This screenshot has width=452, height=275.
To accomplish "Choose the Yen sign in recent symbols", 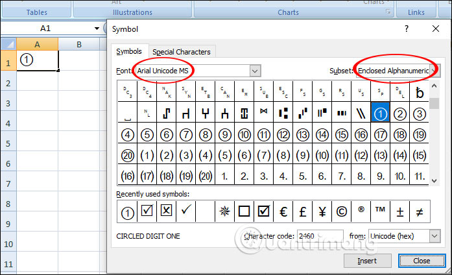I will click(x=322, y=211).
